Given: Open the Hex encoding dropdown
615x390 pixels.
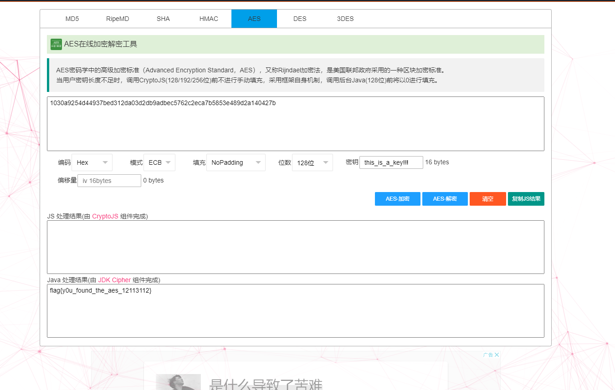Looking at the screenshot, I should pyautogui.click(x=92, y=162).
